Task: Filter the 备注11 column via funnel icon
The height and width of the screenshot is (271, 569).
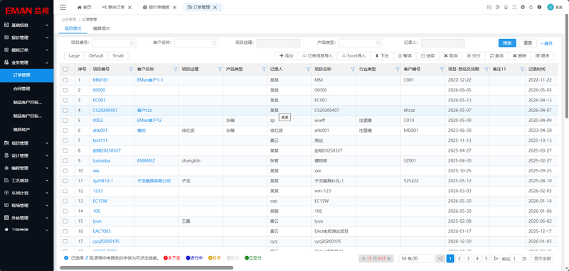Action: click(522, 69)
